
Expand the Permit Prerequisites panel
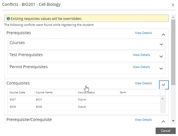pyautogui.click(x=161, y=68)
